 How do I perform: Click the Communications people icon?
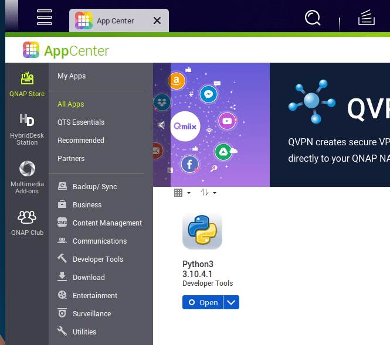62,240
